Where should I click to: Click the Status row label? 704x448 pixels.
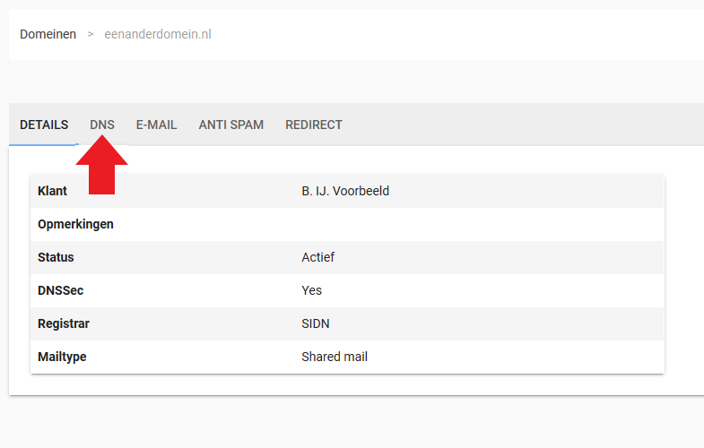(56, 257)
